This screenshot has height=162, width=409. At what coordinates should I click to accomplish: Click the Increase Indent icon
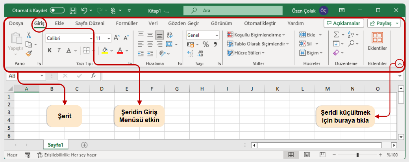coord(150,54)
